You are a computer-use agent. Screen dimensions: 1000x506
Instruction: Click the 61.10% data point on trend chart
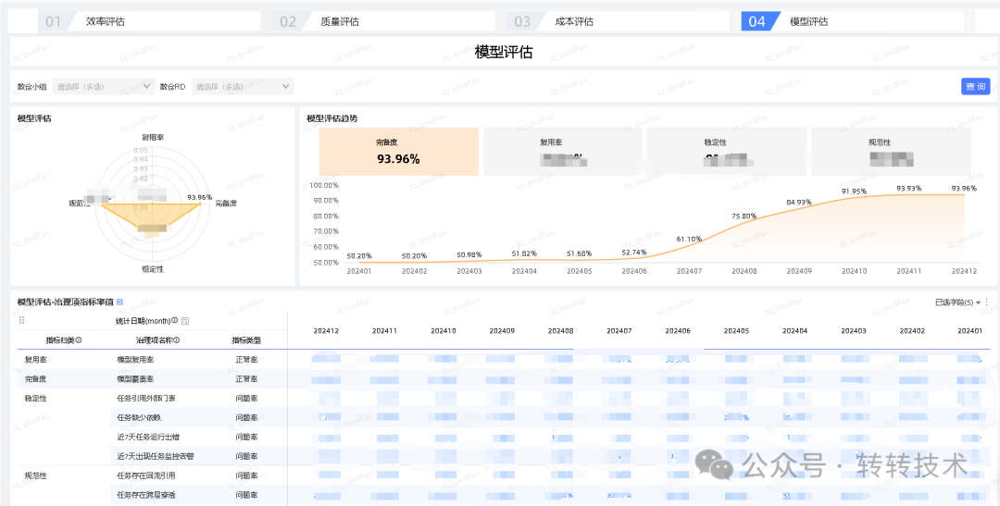pyautogui.click(x=689, y=245)
